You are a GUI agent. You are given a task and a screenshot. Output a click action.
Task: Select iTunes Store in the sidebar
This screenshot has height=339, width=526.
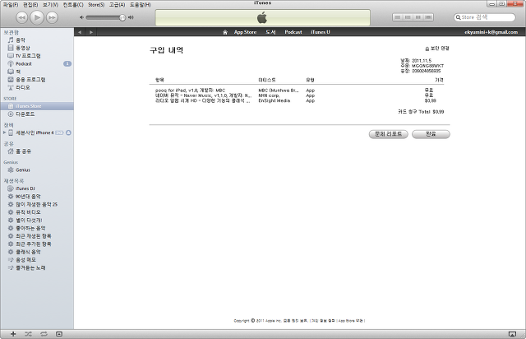[x=37, y=106]
